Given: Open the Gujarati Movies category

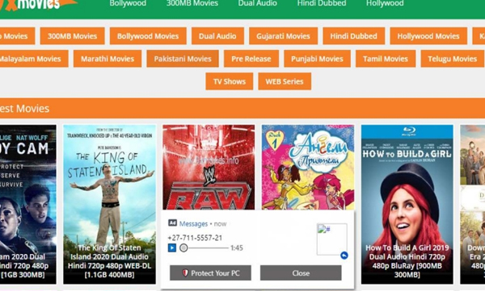Looking at the screenshot, I should point(283,36).
